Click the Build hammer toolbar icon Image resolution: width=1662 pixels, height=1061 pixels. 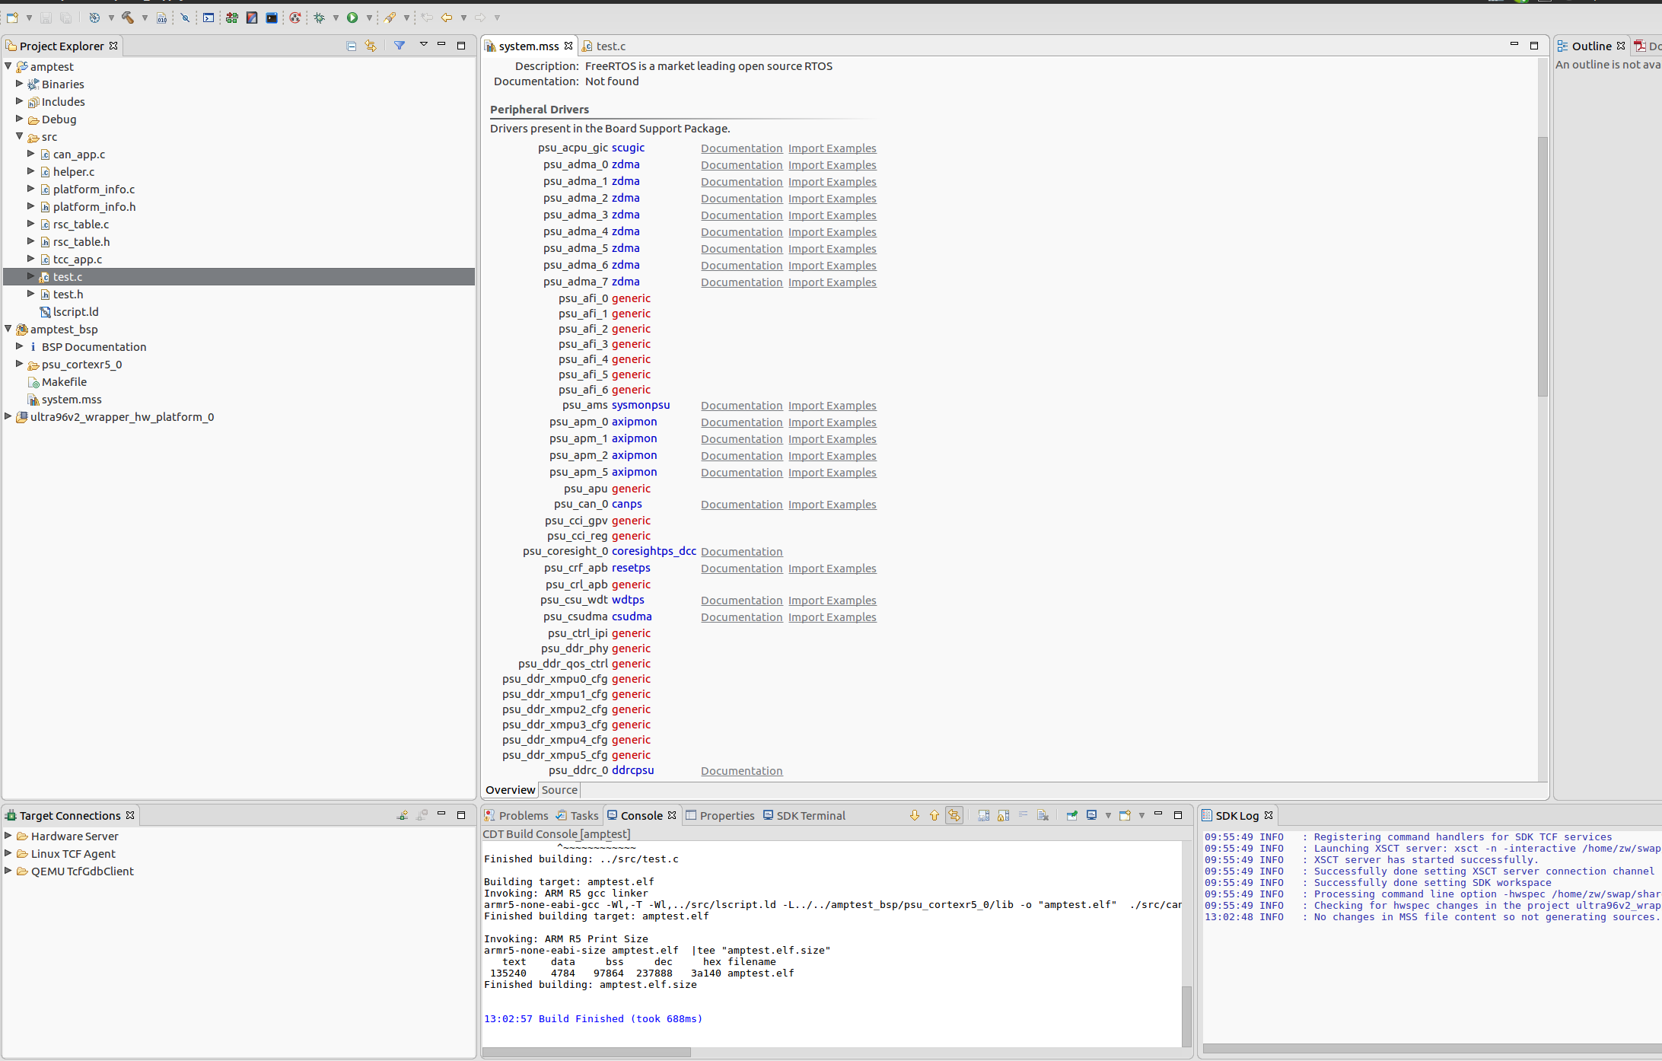pos(127,18)
